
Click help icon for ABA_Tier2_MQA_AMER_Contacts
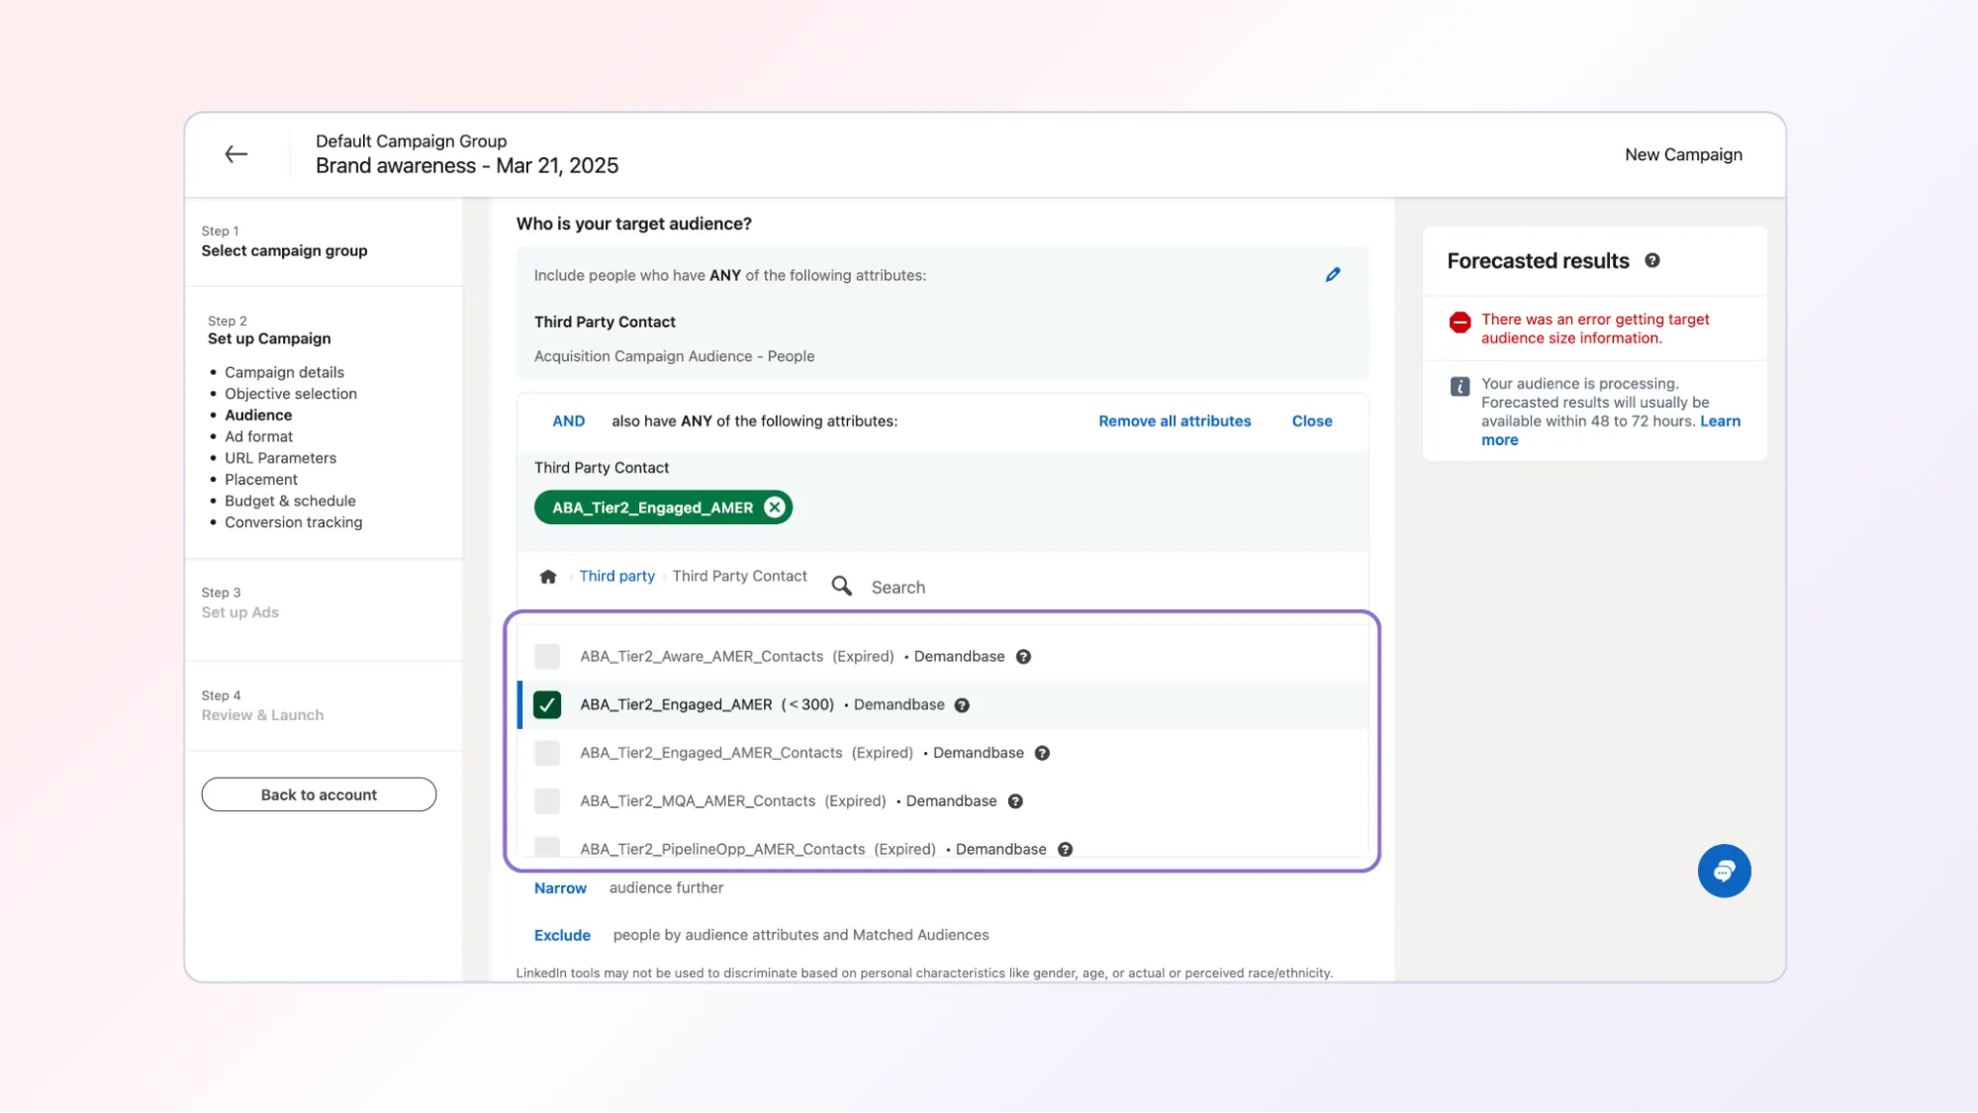1014,801
